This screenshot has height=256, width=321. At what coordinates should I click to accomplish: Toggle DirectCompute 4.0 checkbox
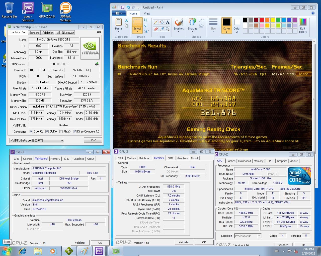[x=75, y=131]
